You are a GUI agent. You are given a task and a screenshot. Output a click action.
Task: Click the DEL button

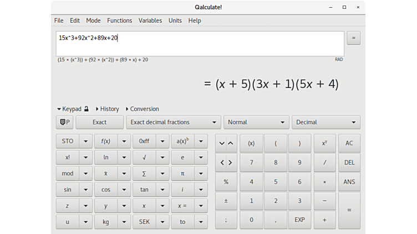click(349, 163)
